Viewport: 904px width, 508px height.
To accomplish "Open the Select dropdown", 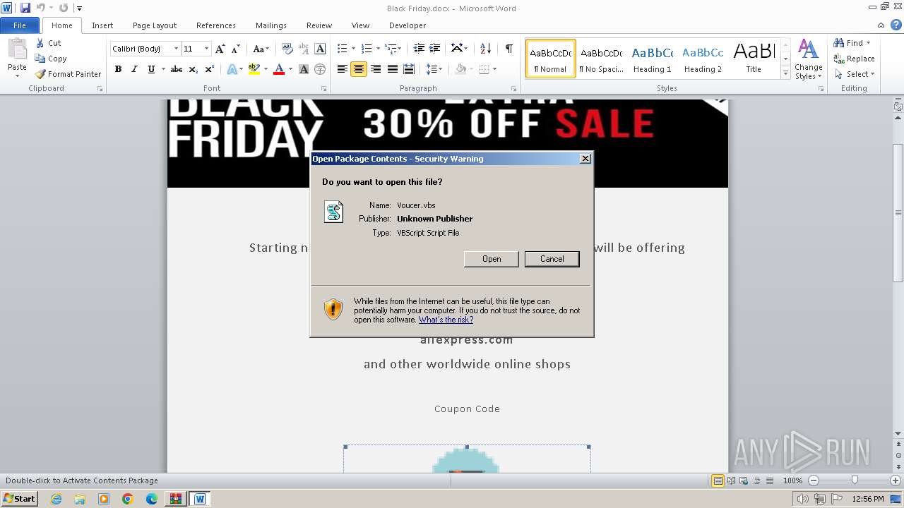I will coord(855,74).
